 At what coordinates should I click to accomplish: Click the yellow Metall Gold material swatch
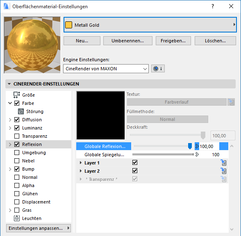pyautogui.click(x=68, y=25)
